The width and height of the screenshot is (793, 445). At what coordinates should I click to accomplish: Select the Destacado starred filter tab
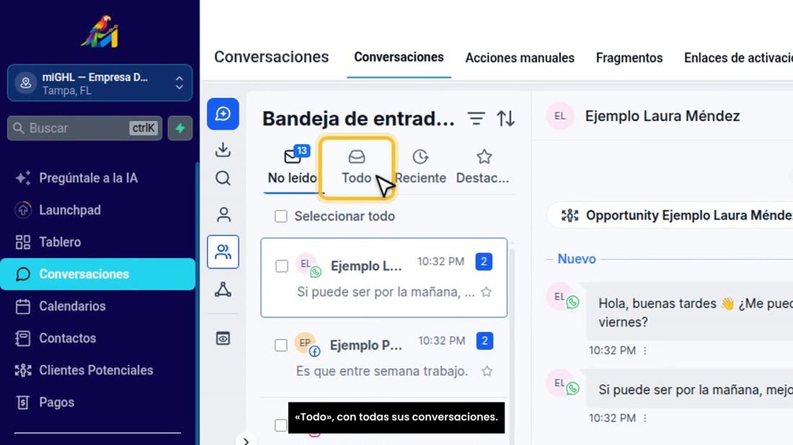click(x=483, y=167)
